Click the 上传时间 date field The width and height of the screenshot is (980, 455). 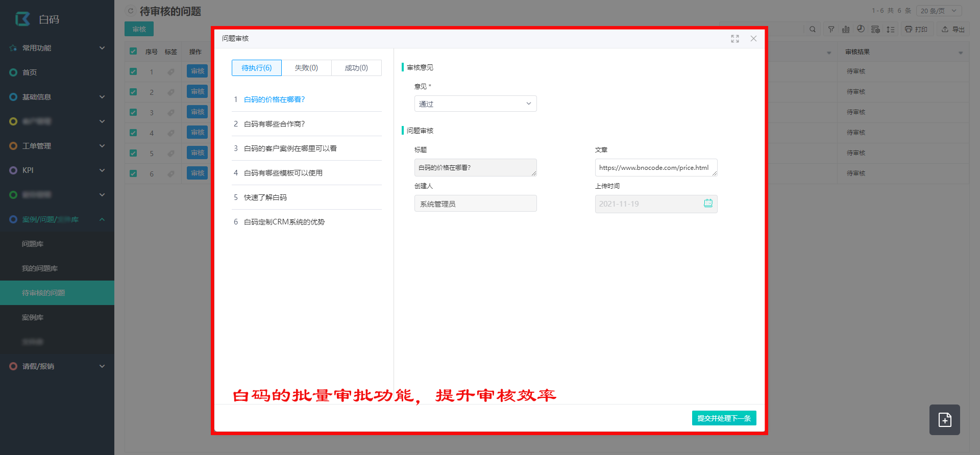tap(656, 204)
